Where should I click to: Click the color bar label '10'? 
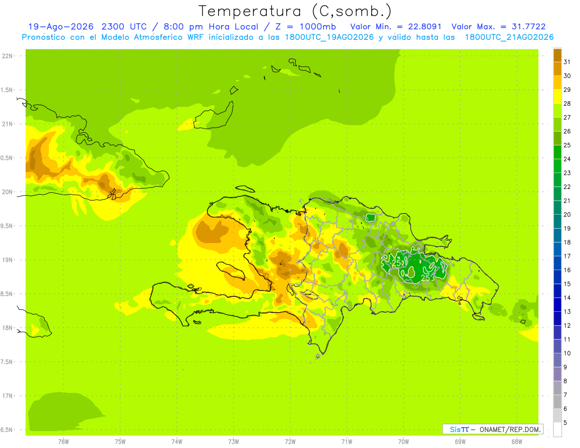pyautogui.click(x=567, y=353)
